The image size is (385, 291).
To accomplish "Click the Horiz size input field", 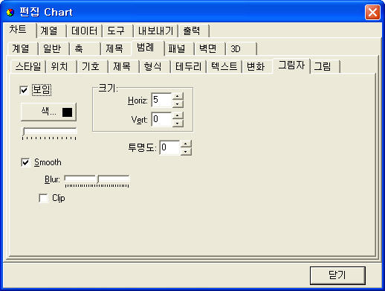I will click(161, 100).
